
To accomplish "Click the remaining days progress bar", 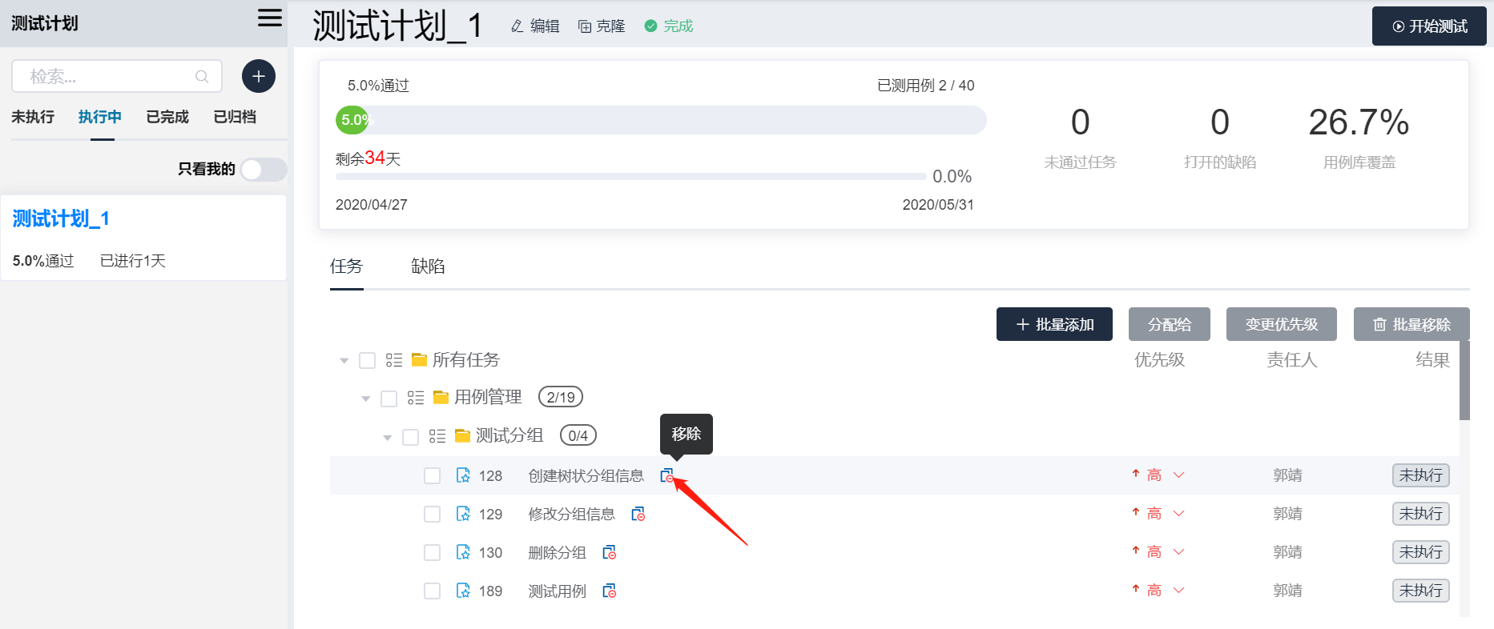I will point(630,177).
